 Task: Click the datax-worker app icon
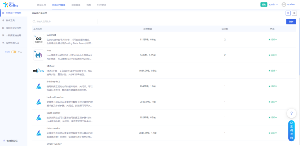(39, 133)
